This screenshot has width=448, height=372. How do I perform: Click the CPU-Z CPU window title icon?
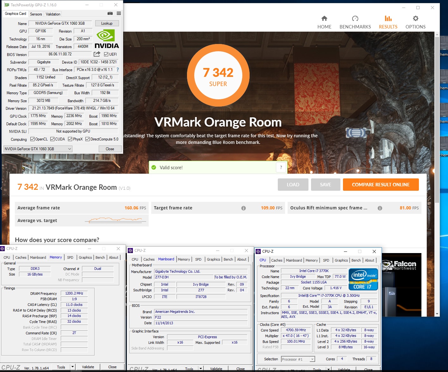pyautogui.click(x=258, y=251)
